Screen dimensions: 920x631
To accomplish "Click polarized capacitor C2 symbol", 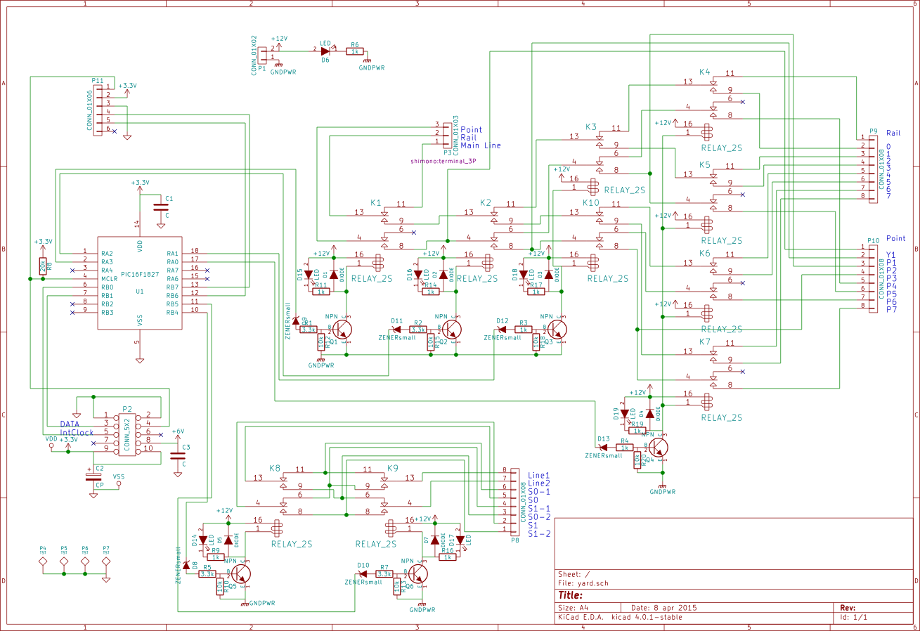I will click(x=93, y=477).
